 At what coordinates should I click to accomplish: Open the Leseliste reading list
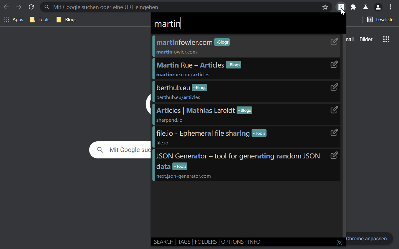[x=380, y=20]
